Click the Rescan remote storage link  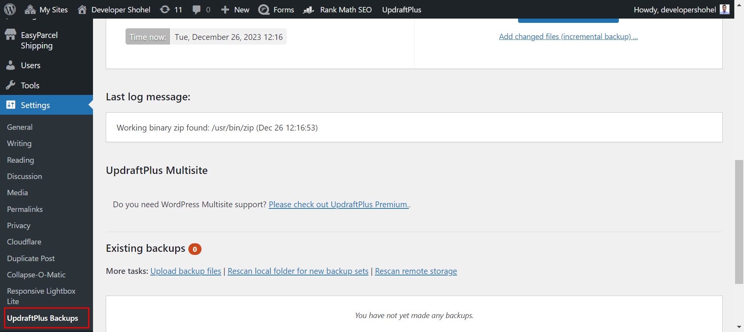click(x=416, y=271)
